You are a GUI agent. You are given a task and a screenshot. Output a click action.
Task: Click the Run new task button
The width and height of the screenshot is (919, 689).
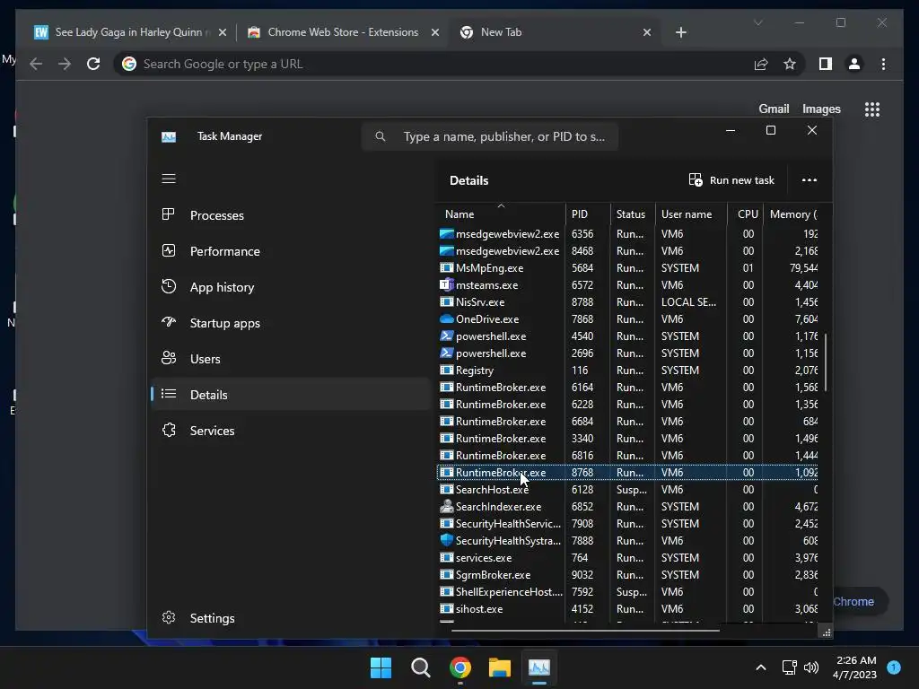point(731,180)
